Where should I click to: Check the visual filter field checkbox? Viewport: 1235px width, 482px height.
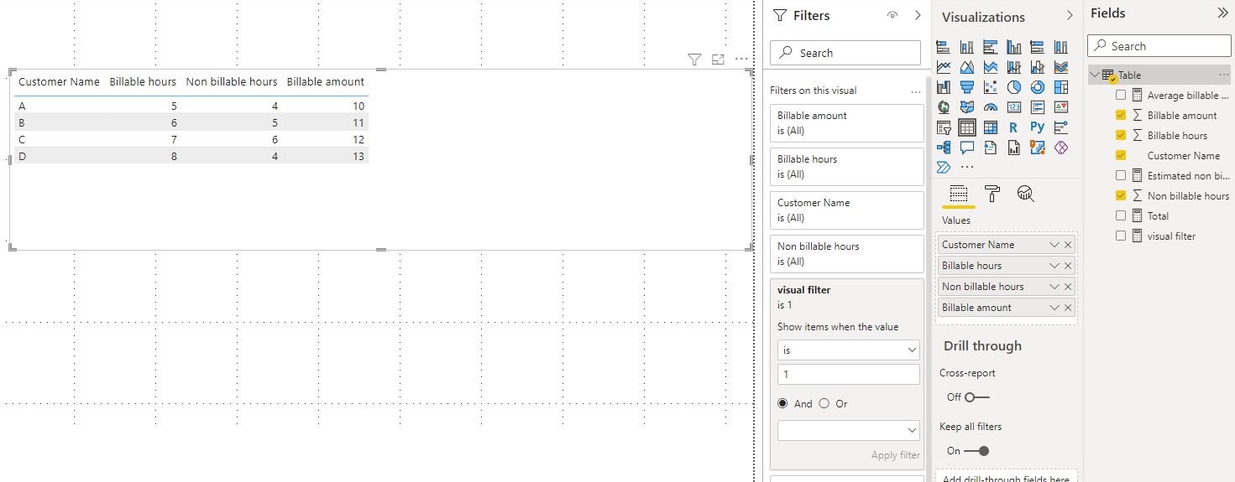coord(1121,236)
